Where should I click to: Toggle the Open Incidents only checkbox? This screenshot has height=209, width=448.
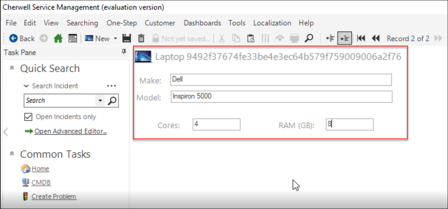click(28, 117)
